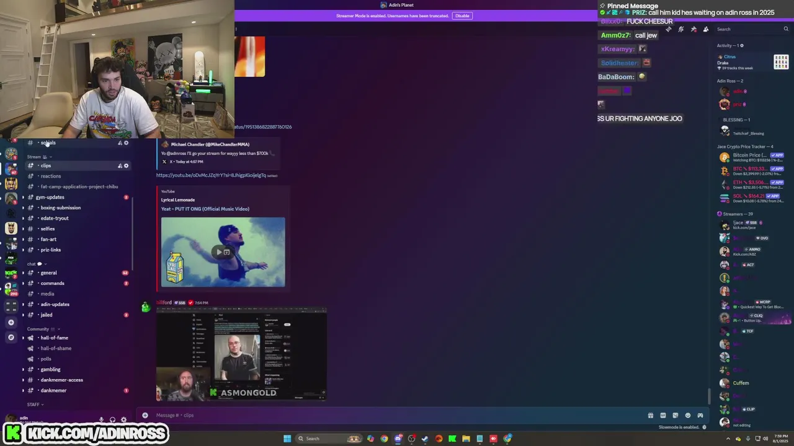Open the clips channel
794x446 pixels.
(x=78, y=165)
